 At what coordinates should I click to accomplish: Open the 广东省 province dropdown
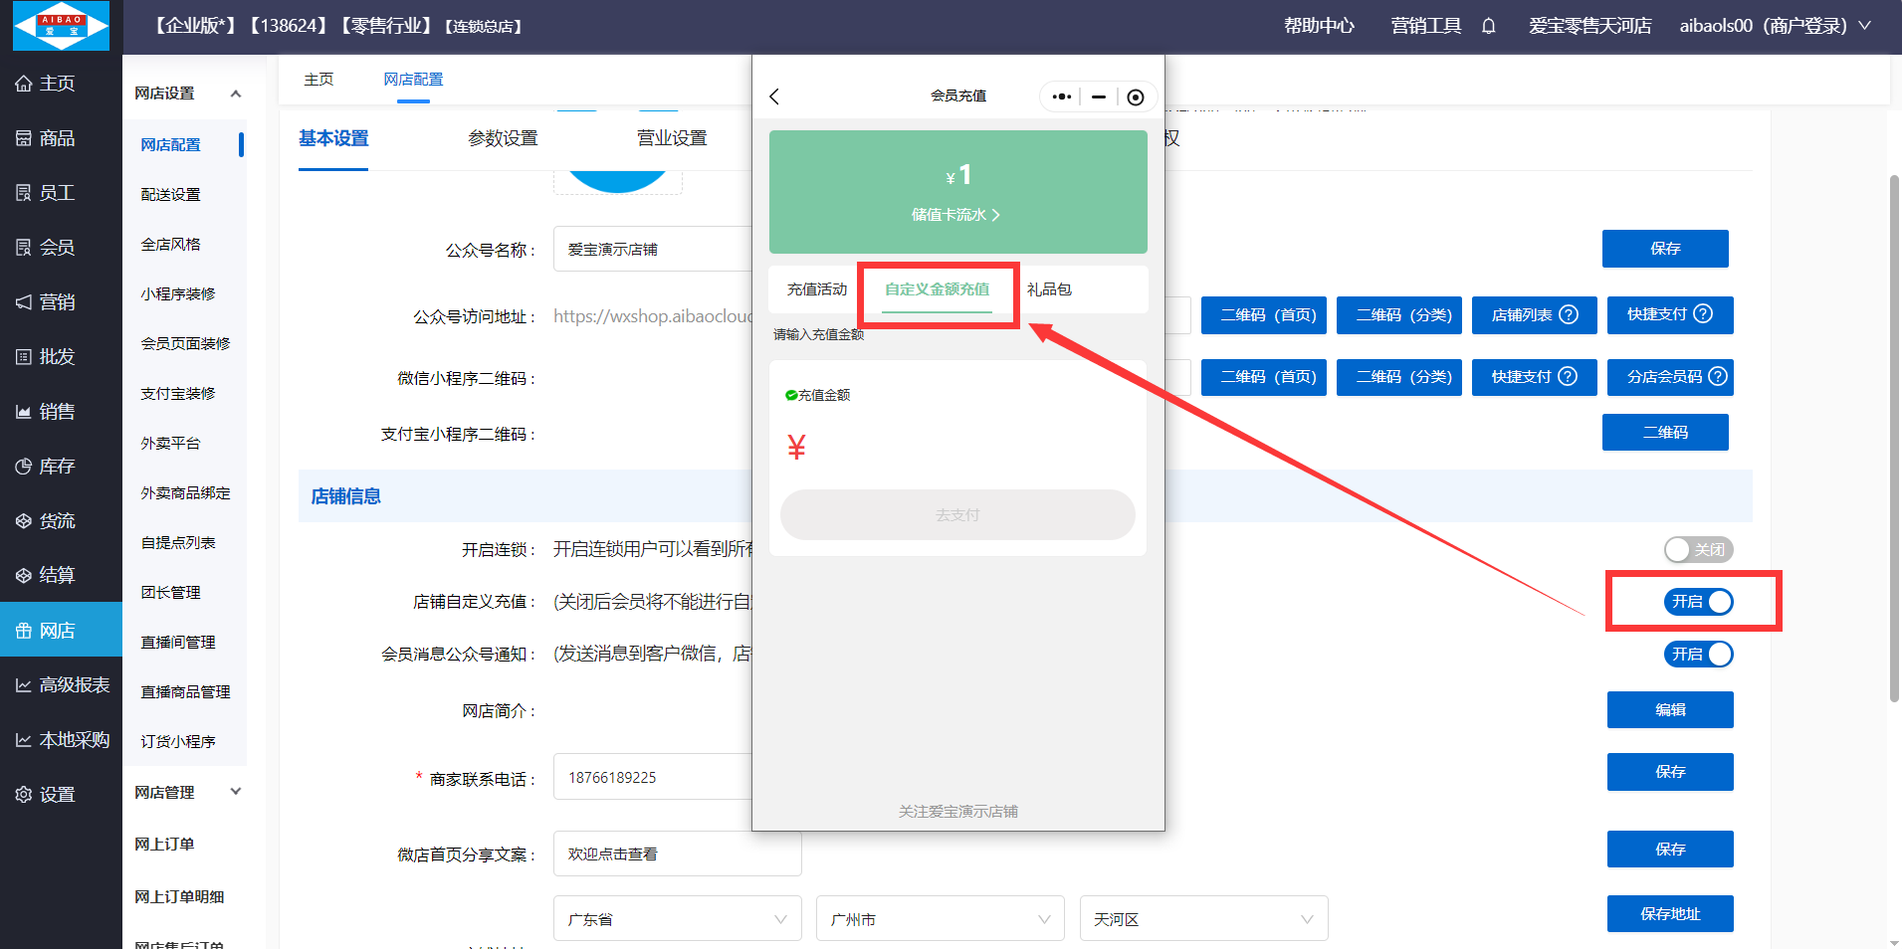(677, 919)
